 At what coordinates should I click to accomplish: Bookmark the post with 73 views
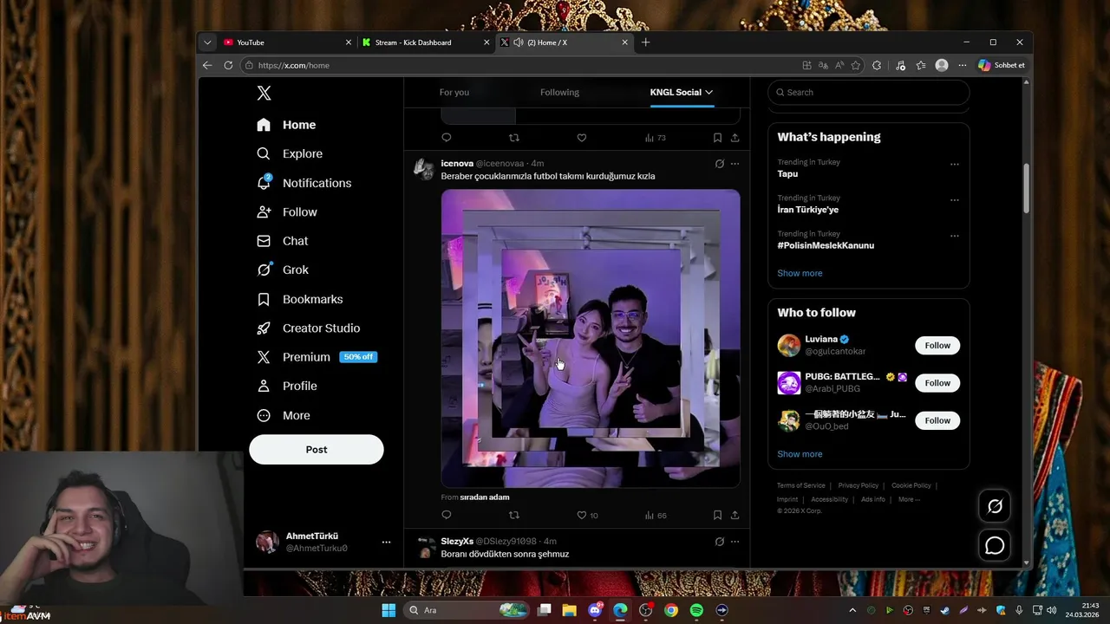click(x=717, y=138)
